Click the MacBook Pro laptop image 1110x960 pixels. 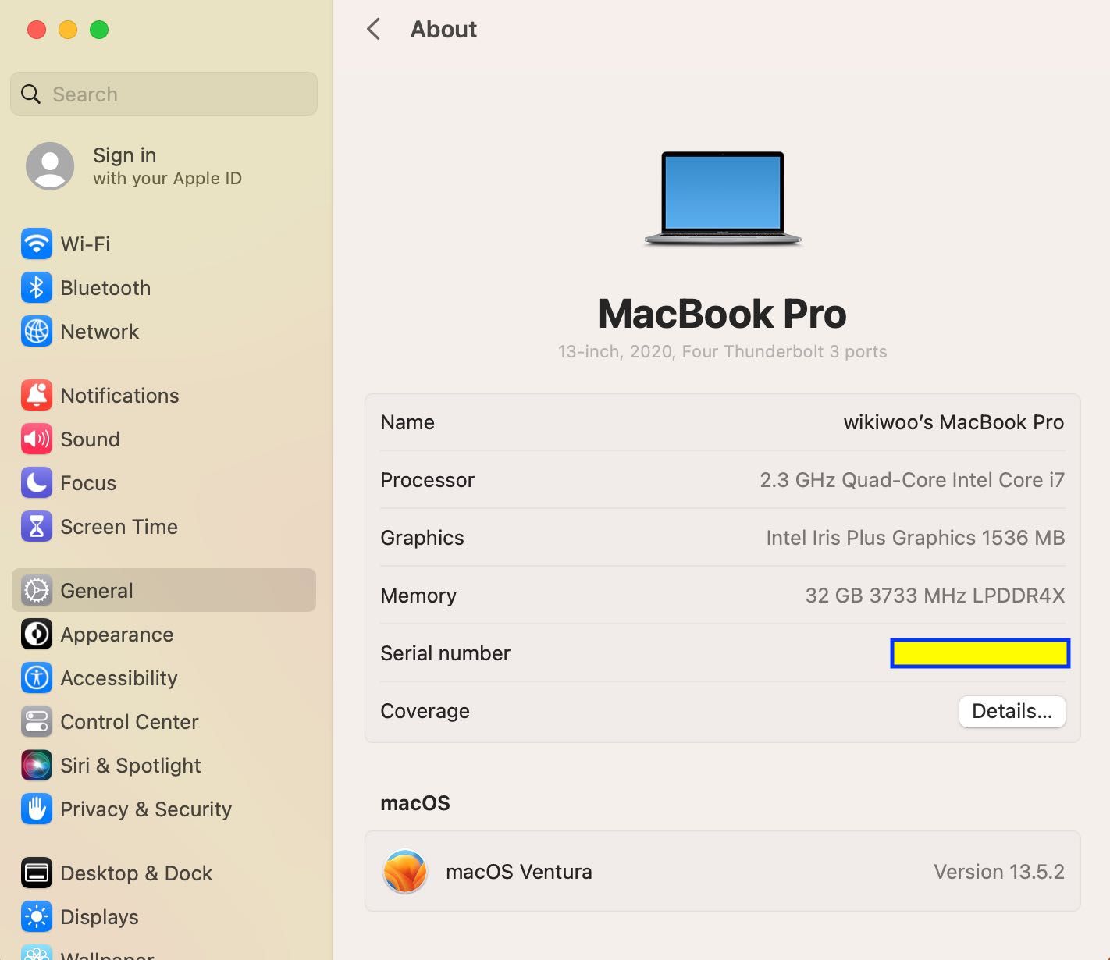[723, 200]
